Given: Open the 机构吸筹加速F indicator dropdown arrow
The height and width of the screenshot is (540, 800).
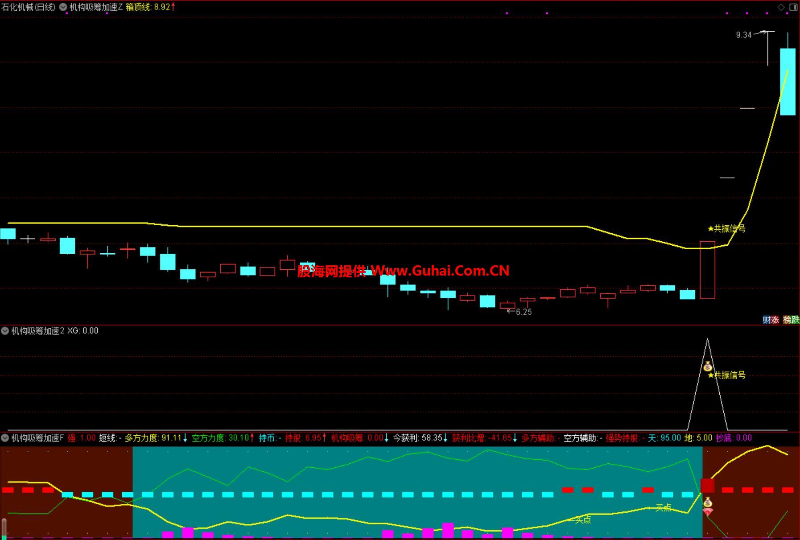Looking at the screenshot, I should (5, 438).
